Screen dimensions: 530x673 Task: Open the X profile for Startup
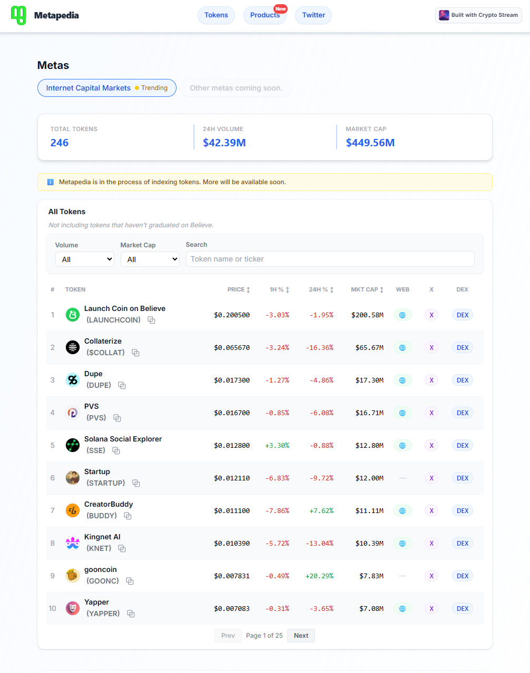(431, 478)
